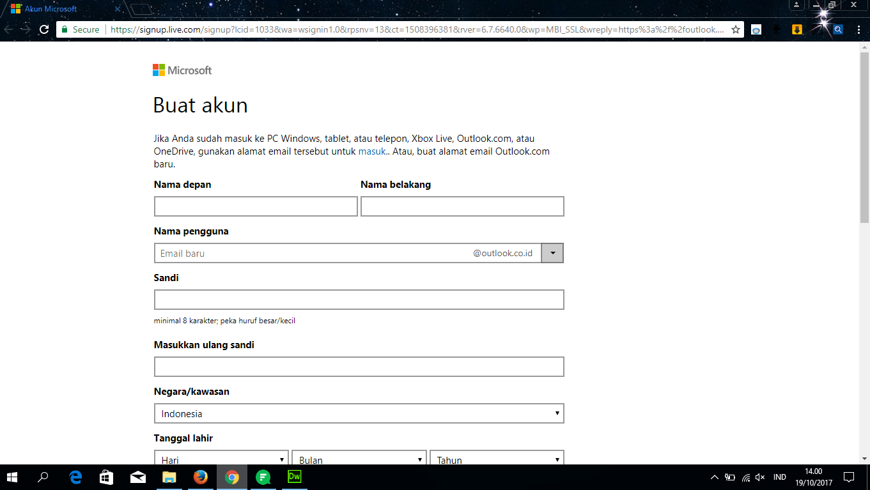Viewport: 870px width, 490px height.
Task: Click the yellow download arrow extension icon
Action: (x=797, y=29)
